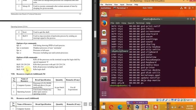Click Activities in Ubuntu top bar
The width and height of the screenshot is (196, 110).
pyautogui.click(x=106, y=8)
